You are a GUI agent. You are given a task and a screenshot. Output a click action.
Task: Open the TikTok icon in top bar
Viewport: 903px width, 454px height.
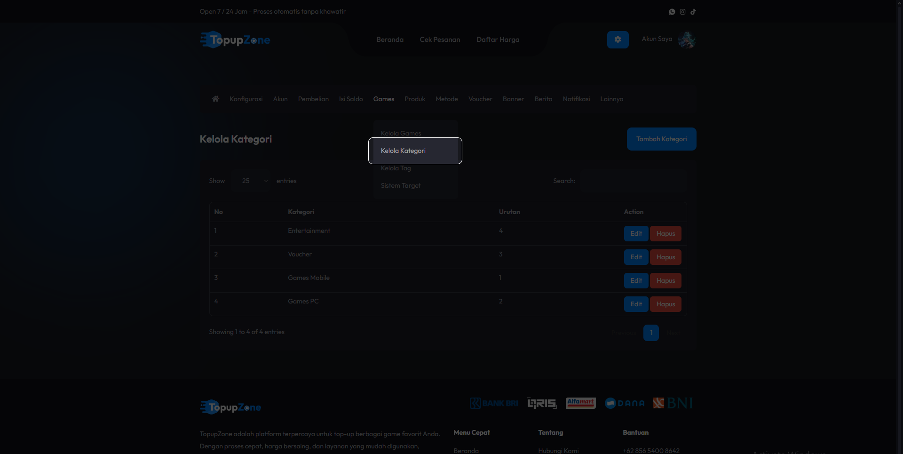click(x=693, y=12)
